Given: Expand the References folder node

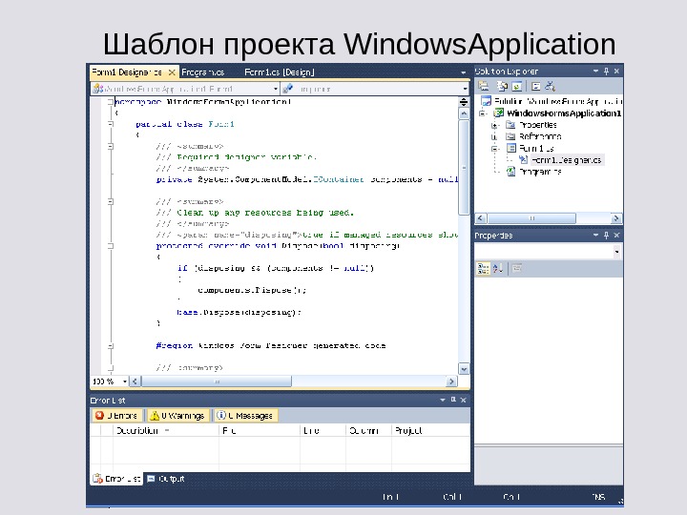Looking at the screenshot, I should point(494,136).
